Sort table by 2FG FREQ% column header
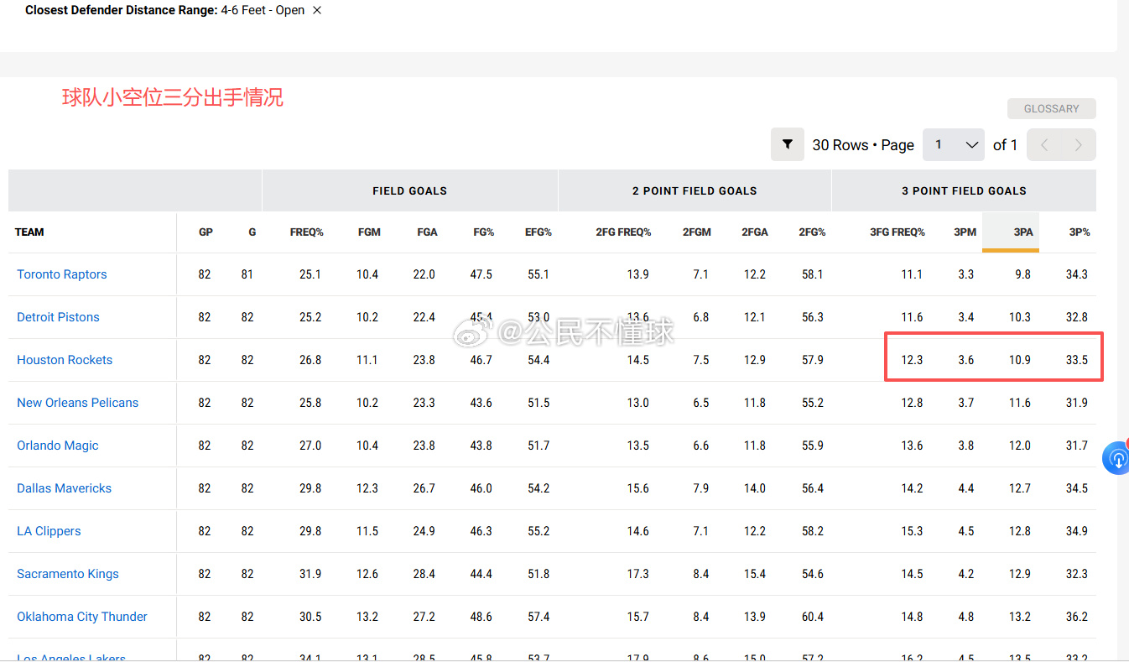 (623, 232)
